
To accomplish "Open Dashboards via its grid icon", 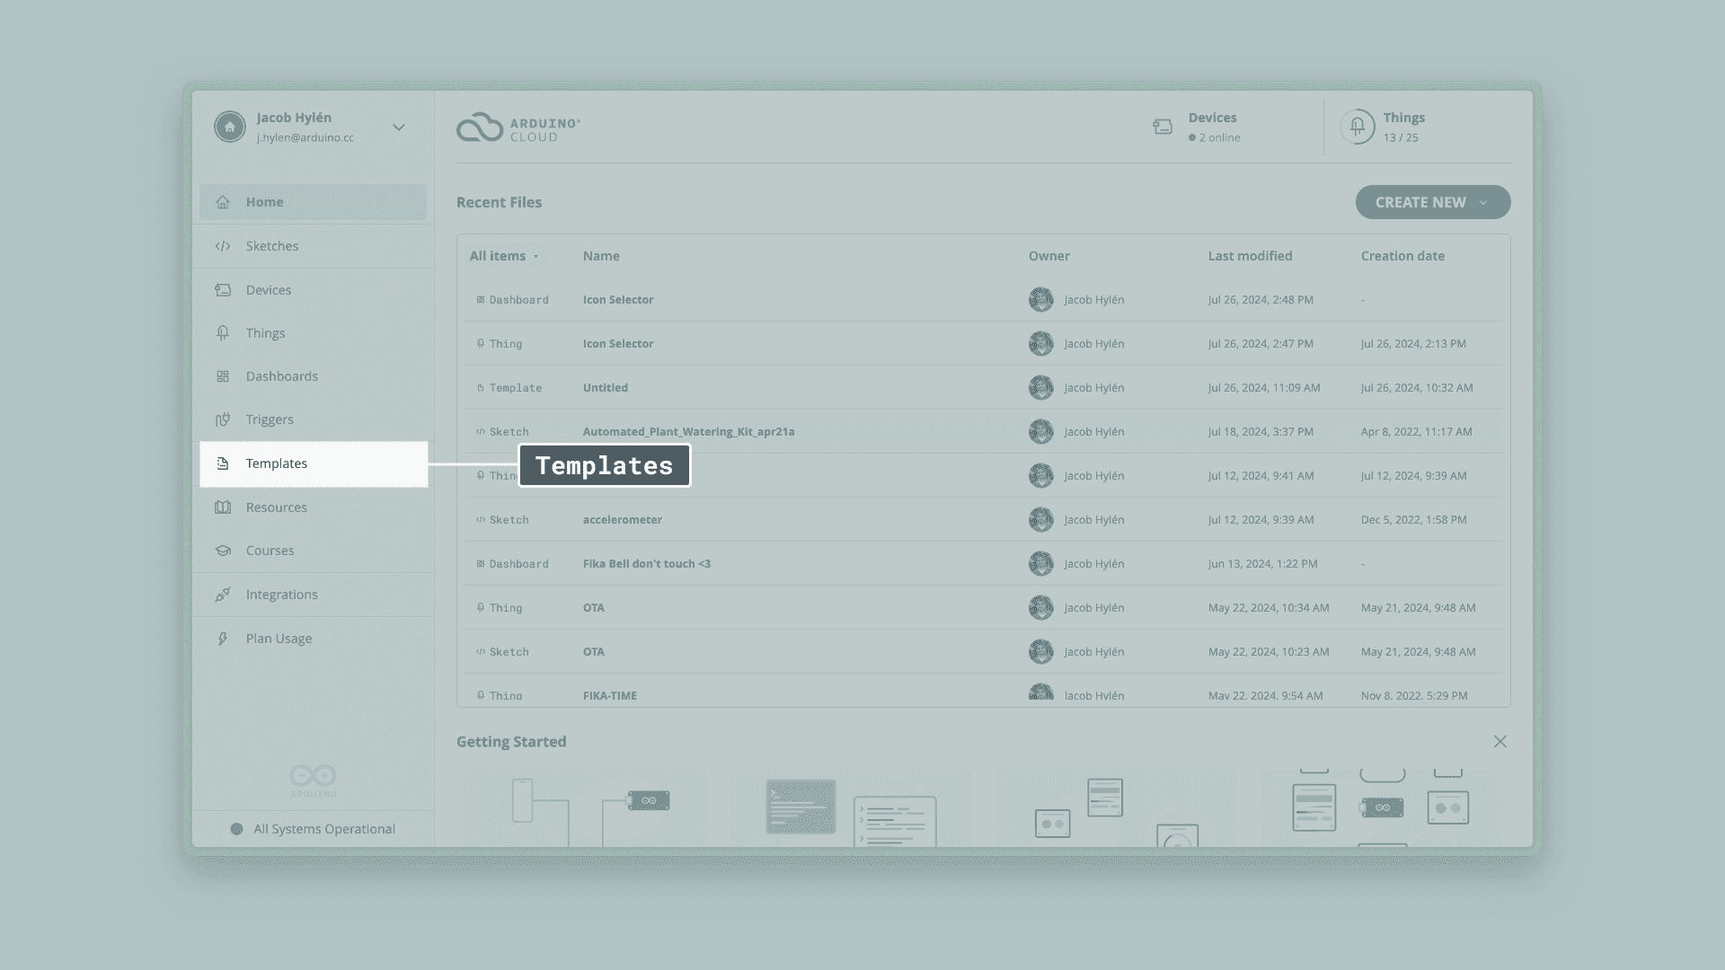I will click(x=223, y=375).
